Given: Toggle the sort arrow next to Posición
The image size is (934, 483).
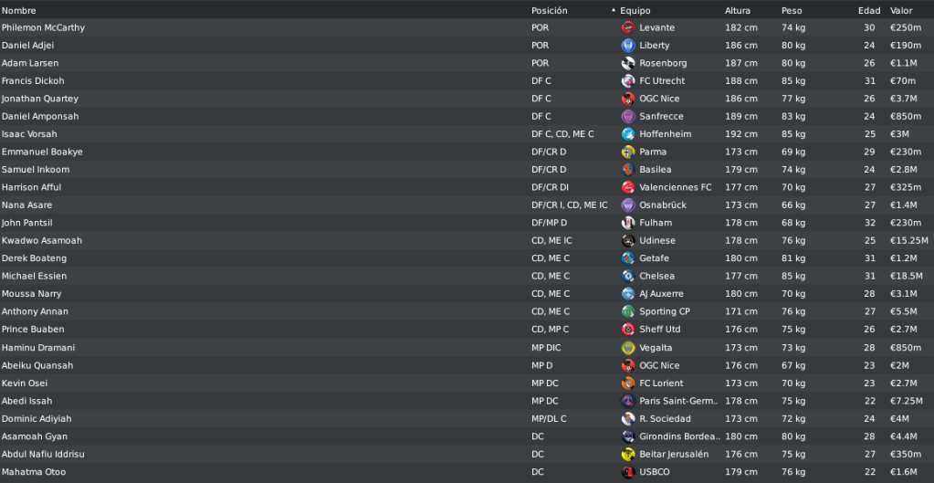Looking at the screenshot, I should 614,11.
